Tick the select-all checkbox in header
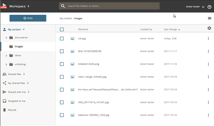 tap(62, 29)
